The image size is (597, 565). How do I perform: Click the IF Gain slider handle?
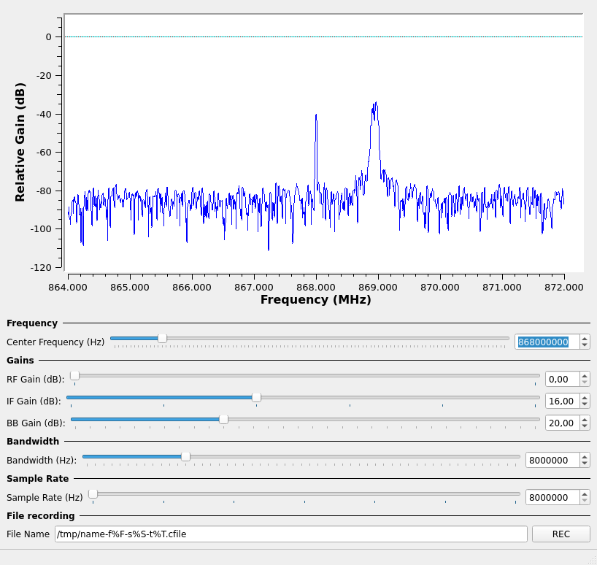tap(256, 397)
